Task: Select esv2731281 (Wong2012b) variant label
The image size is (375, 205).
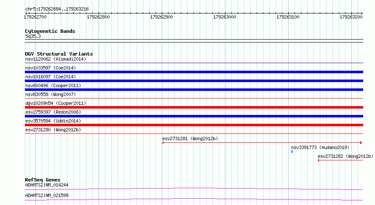Action: point(190,138)
